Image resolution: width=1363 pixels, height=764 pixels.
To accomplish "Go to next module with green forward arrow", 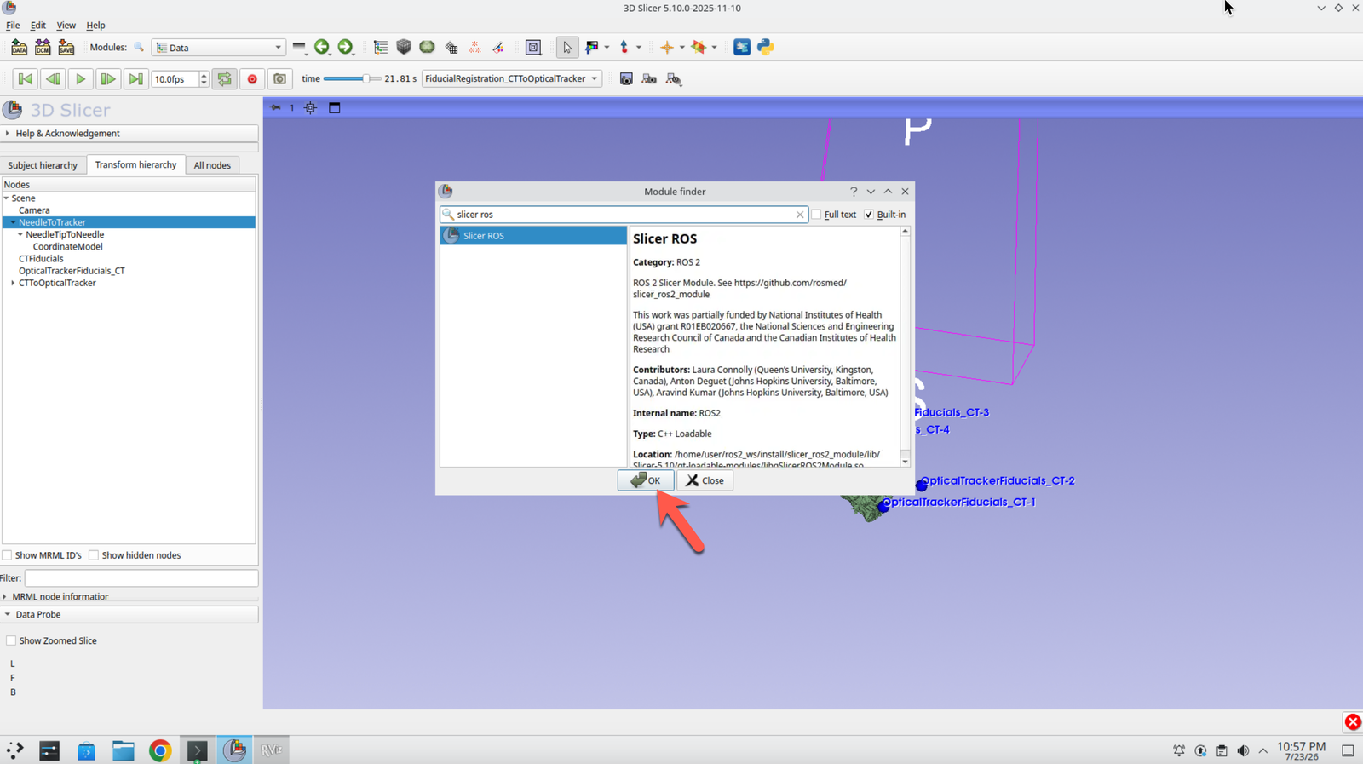I will click(x=345, y=48).
